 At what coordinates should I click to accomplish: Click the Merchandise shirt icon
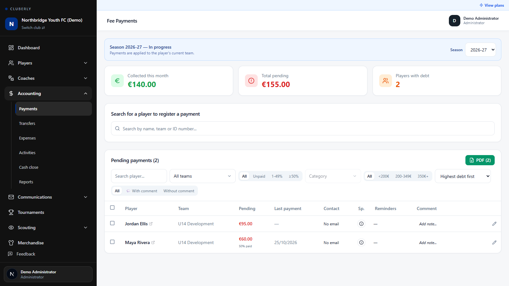click(x=11, y=243)
